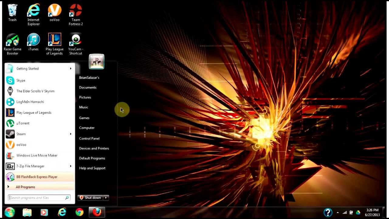Viewport: 389px width, 219px height.
Task: Open Control Panel from Start menu
Action: (89, 138)
